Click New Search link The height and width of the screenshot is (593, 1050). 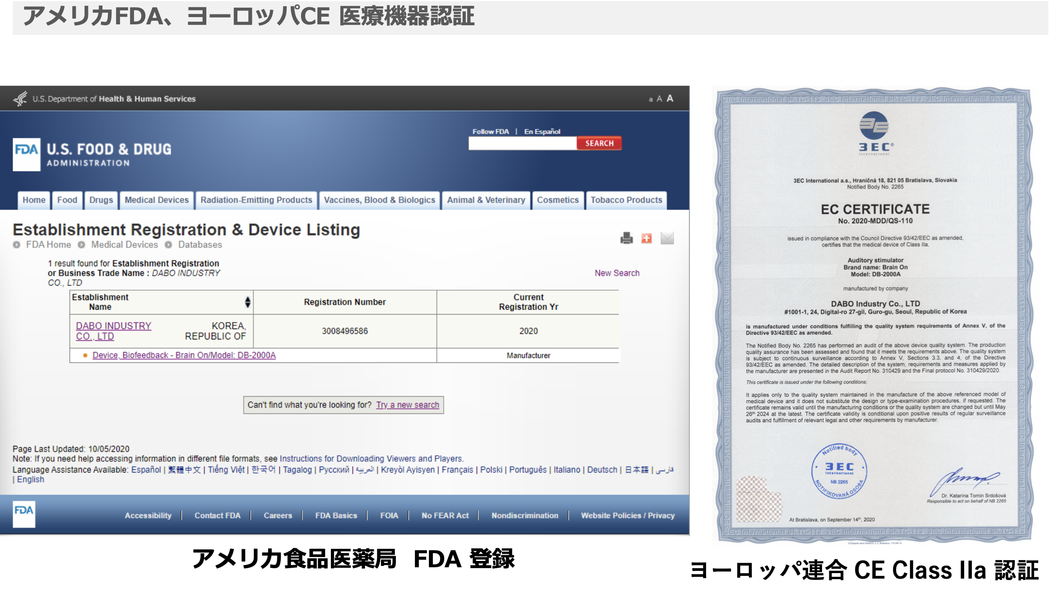pyautogui.click(x=617, y=273)
